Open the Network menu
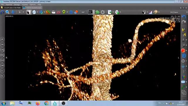Viewport: 188px width, 106px height. click(x=9, y=5)
